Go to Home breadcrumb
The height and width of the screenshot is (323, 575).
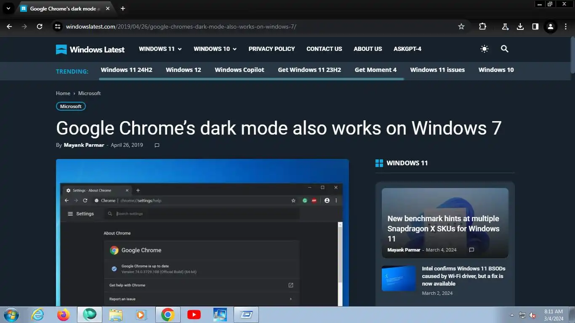(63, 93)
